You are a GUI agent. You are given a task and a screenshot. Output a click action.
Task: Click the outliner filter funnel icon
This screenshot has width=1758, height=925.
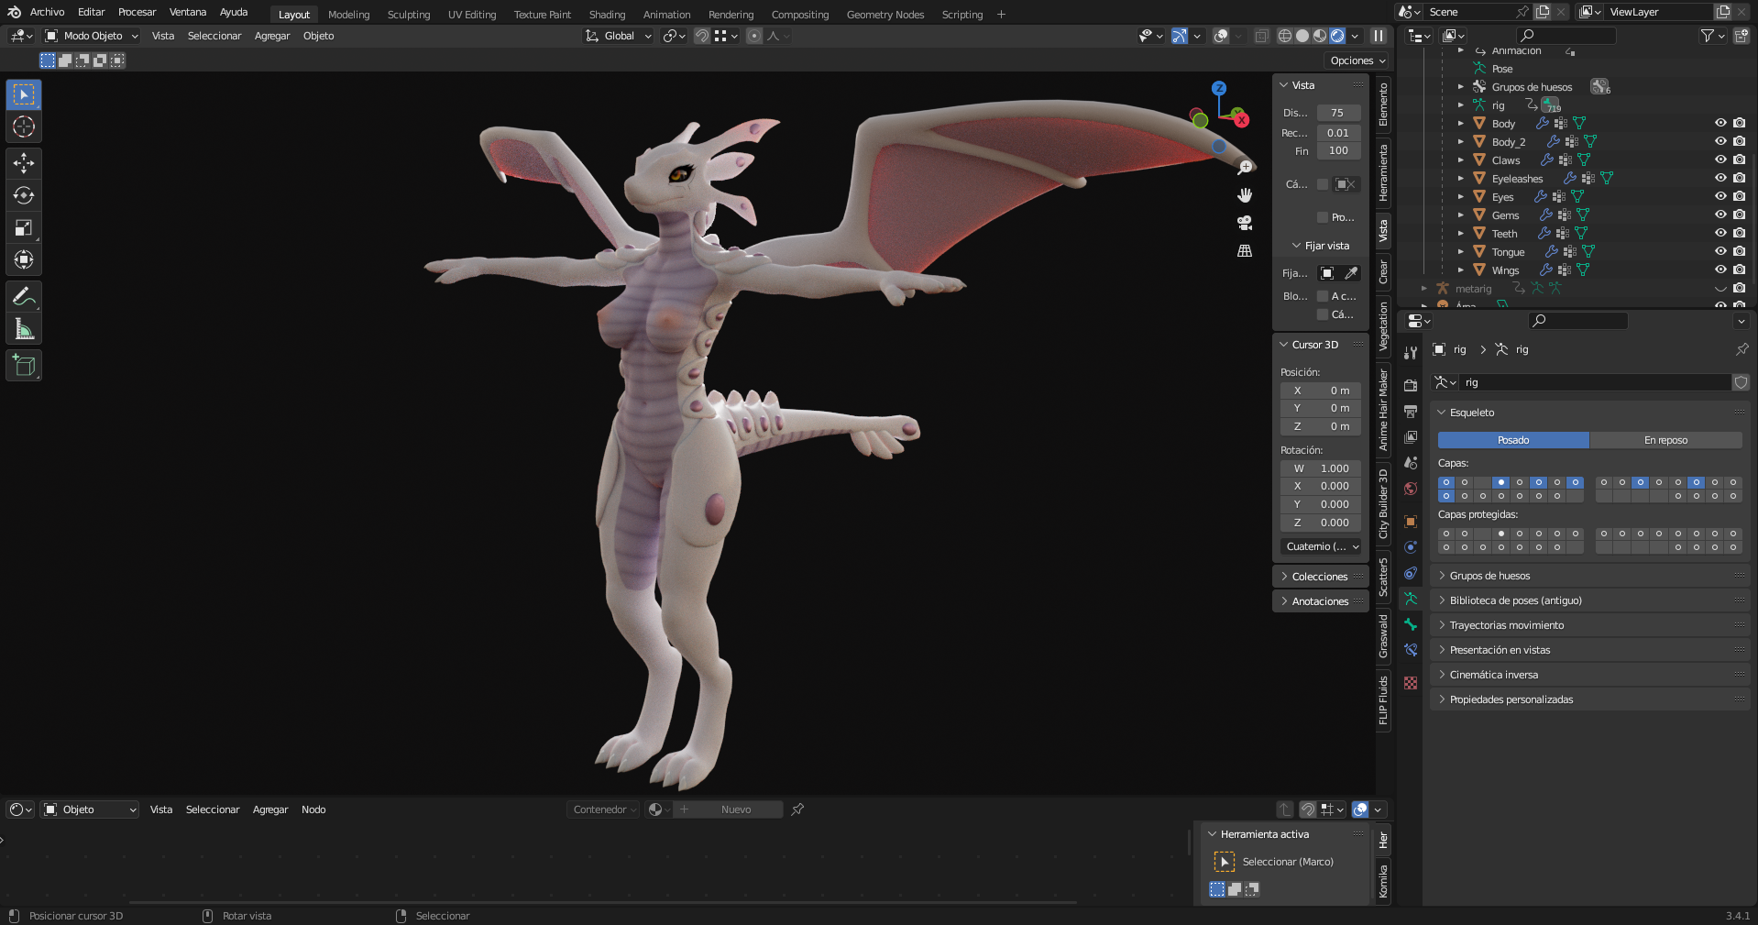click(x=1708, y=36)
